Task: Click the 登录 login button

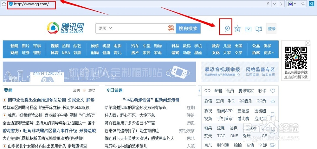Action: [272, 29]
